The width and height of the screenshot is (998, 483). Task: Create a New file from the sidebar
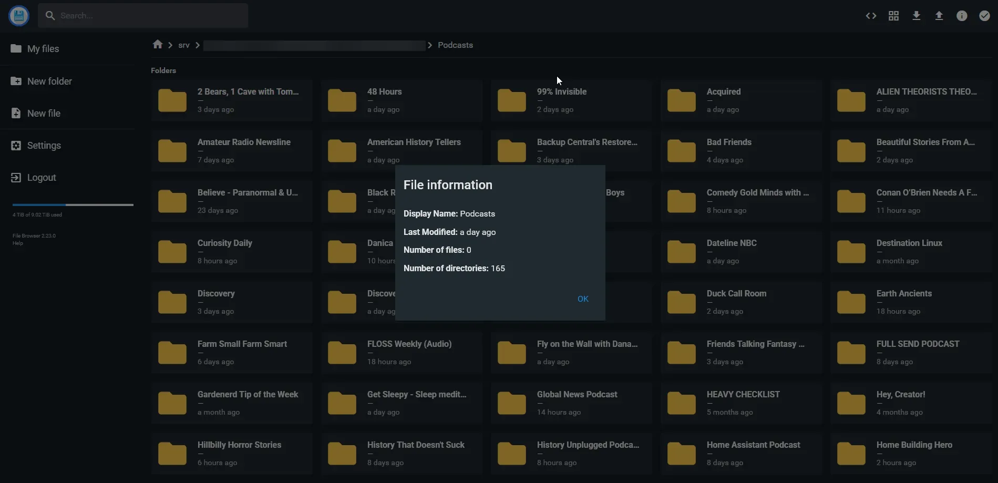67,114
